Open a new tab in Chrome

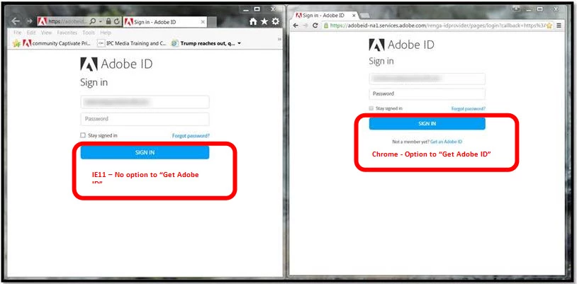click(364, 16)
